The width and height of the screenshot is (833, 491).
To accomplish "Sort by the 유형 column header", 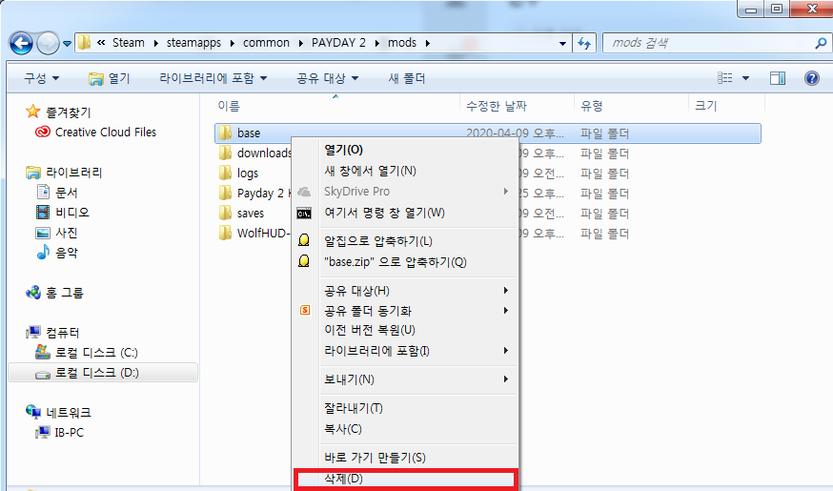I will [591, 106].
